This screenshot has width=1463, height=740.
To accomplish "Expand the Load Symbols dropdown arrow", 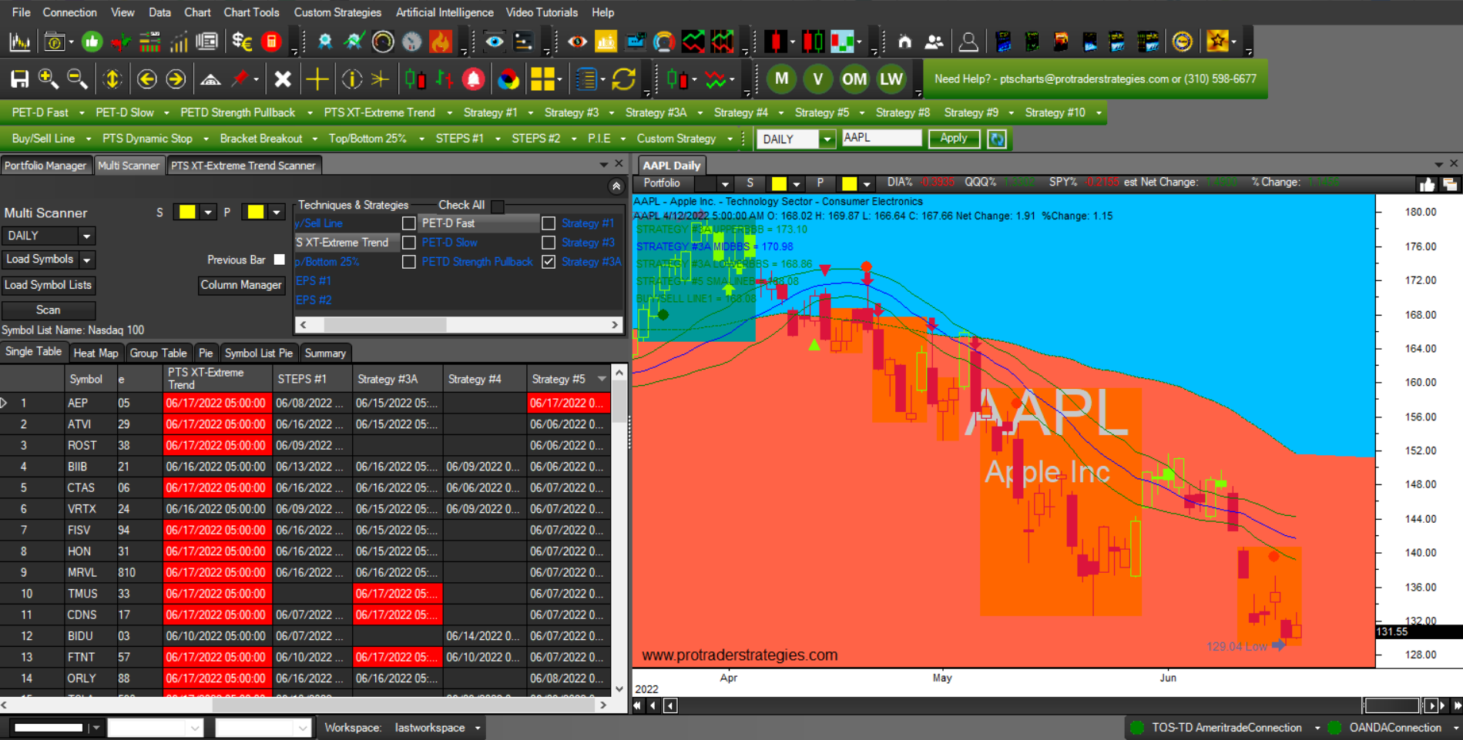I will 87,260.
